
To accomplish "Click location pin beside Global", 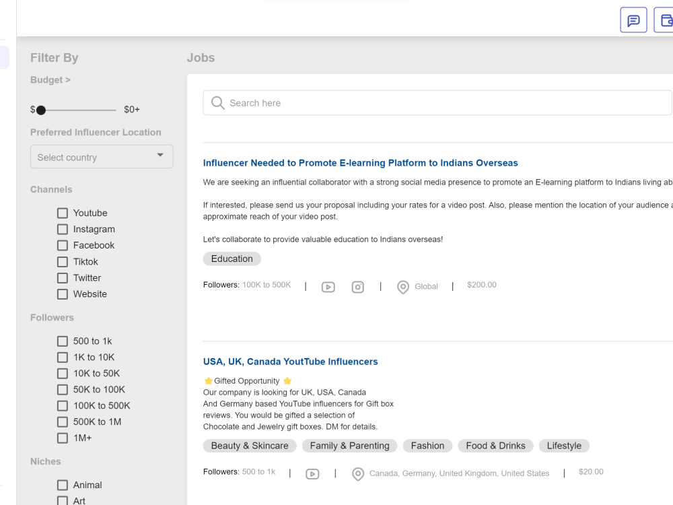I will point(402,287).
